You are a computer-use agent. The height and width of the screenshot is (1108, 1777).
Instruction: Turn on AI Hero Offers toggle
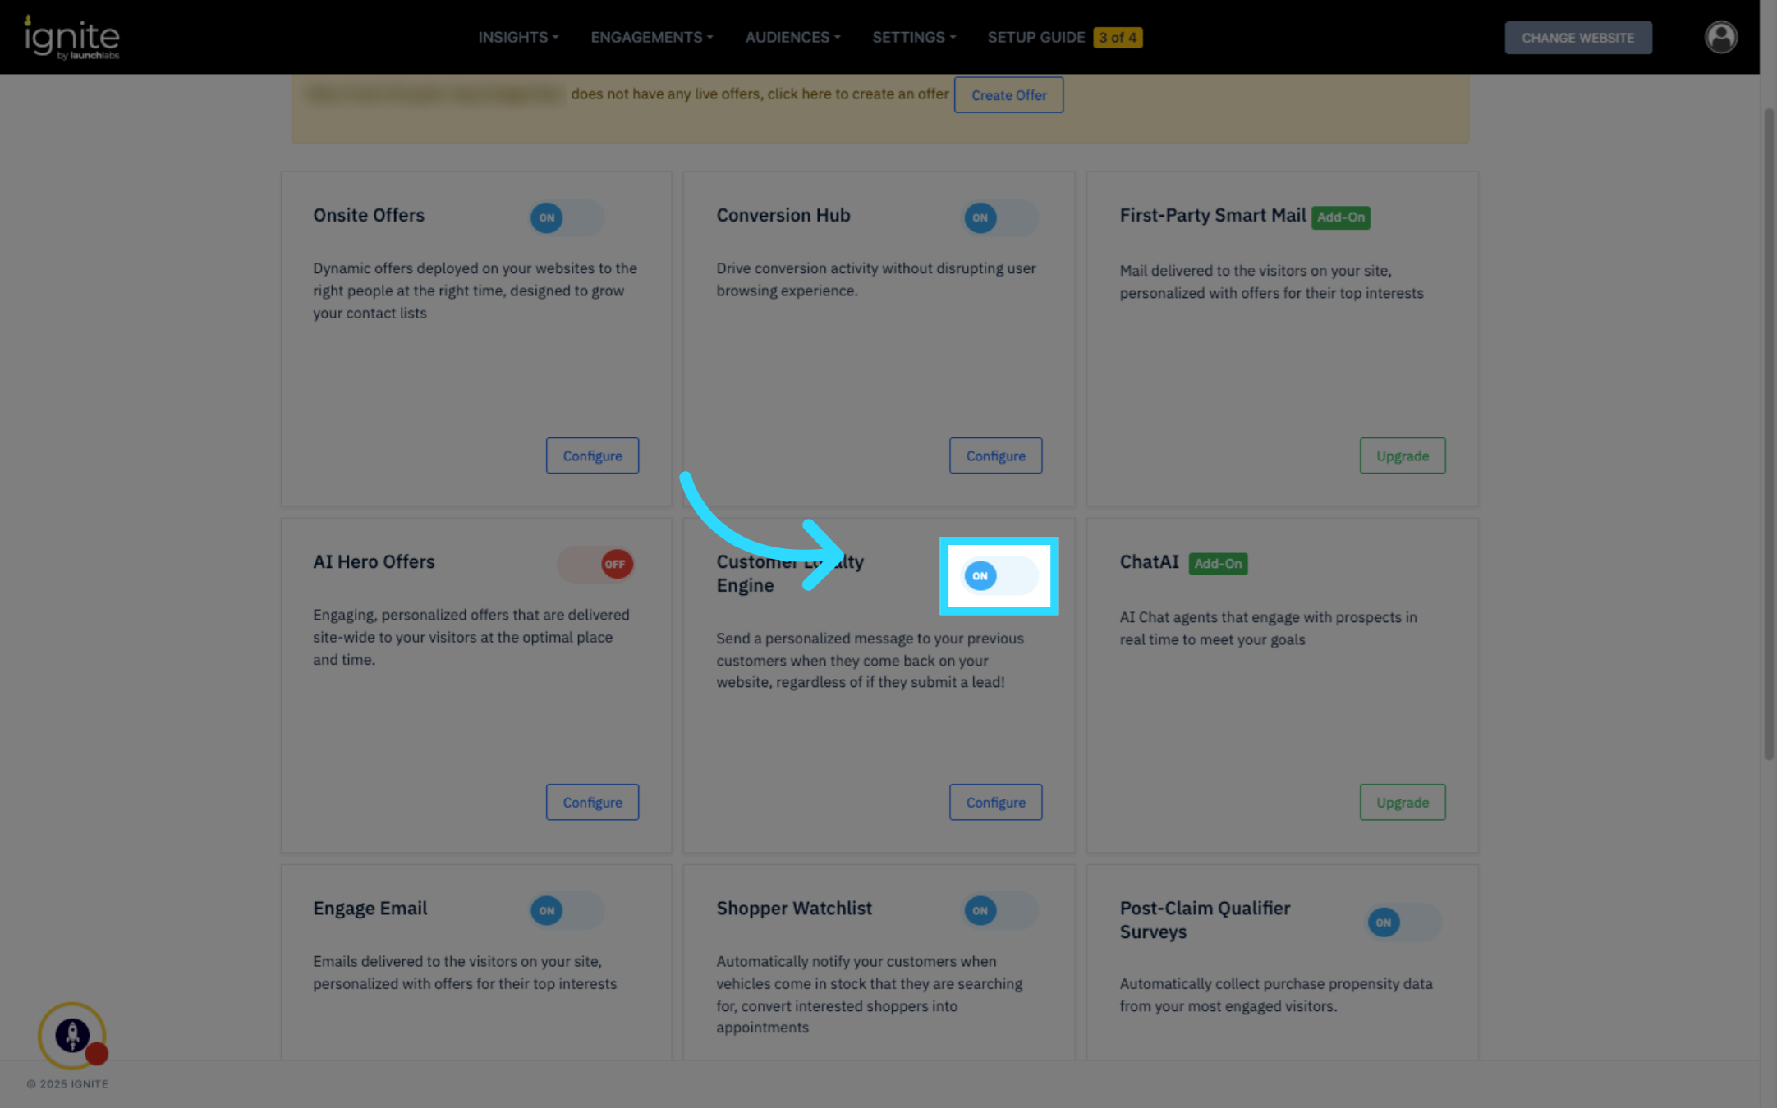click(596, 565)
